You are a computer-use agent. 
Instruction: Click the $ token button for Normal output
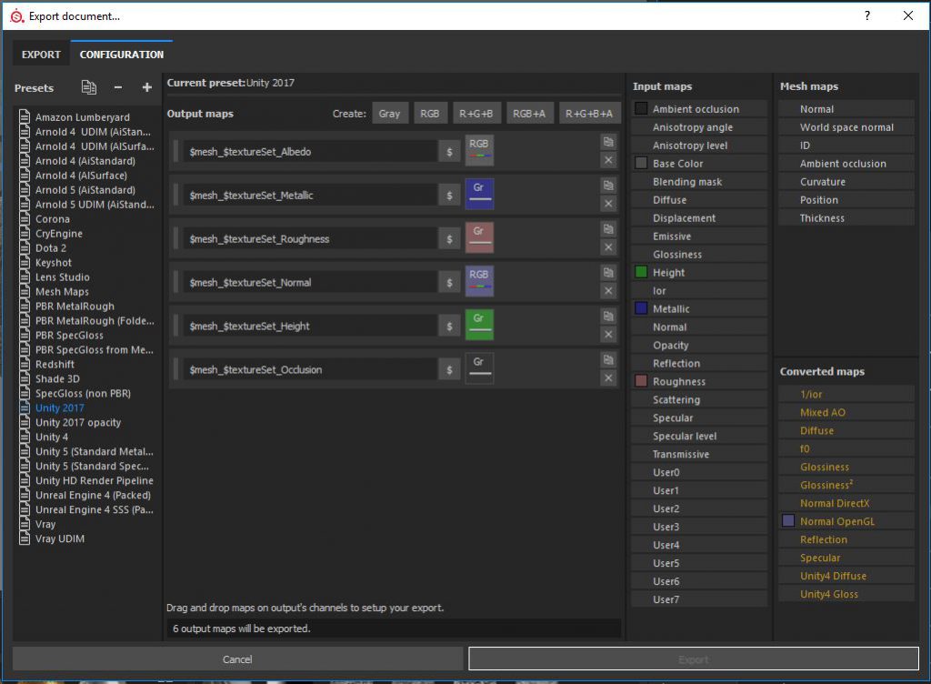click(449, 283)
